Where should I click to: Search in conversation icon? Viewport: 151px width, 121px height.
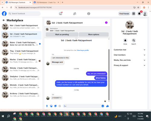coord(133,41)
